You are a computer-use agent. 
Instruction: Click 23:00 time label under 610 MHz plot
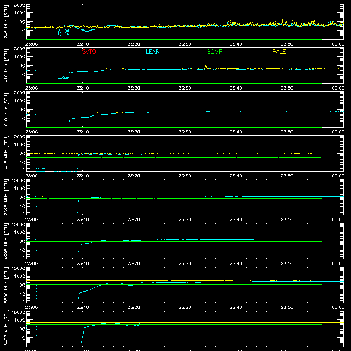pos(32,132)
